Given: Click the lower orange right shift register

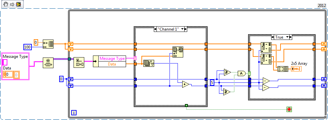Looking at the screenshot, I should click(x=324, y=49).
